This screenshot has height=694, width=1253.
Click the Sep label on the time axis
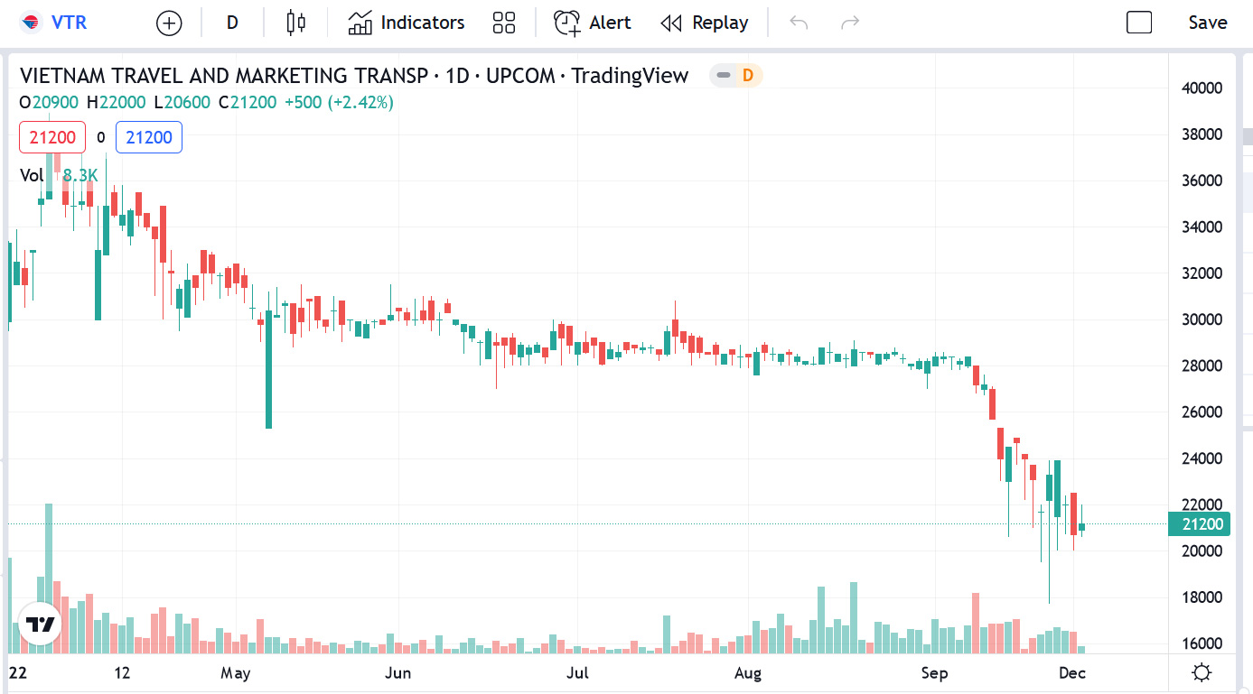[x=934, y=673]
